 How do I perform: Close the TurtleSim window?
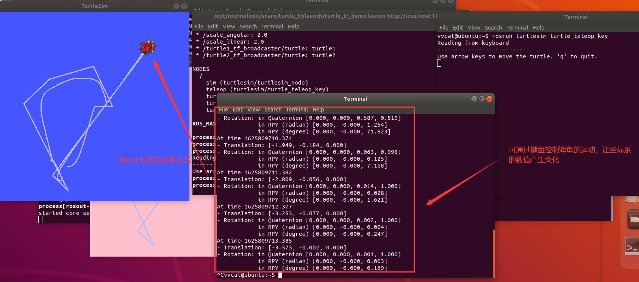[184, 6]
